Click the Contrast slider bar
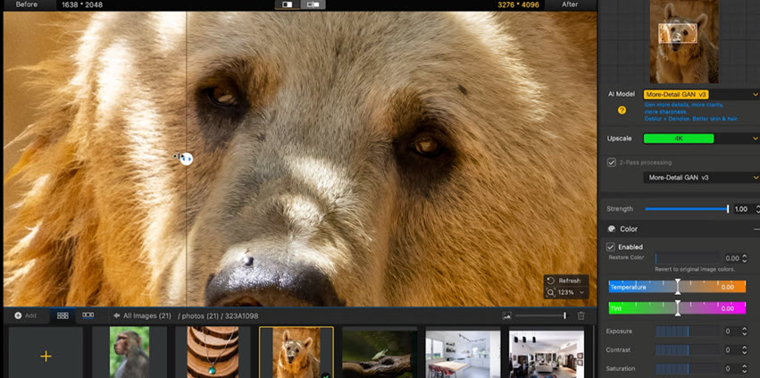This screenshot has height=378, width=760. 689,350
